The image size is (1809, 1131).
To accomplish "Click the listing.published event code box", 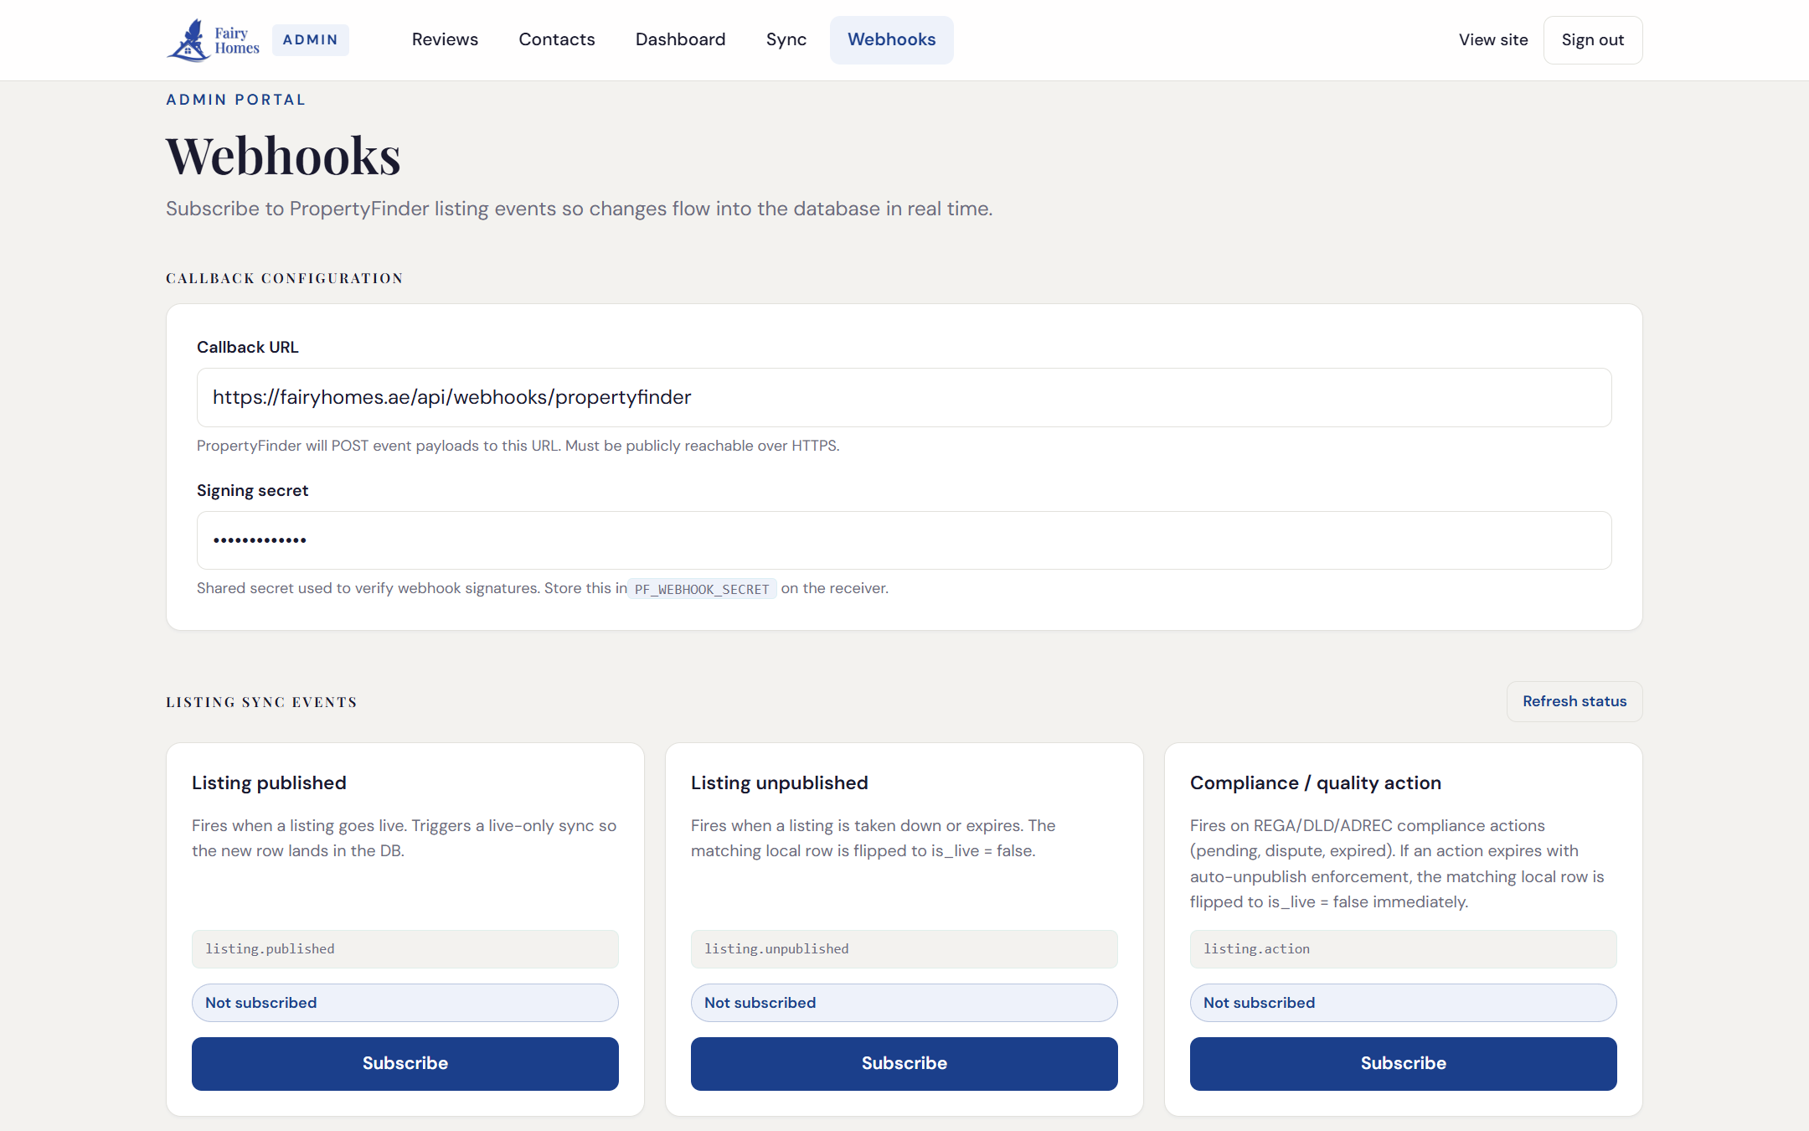I will coord(405,949).
